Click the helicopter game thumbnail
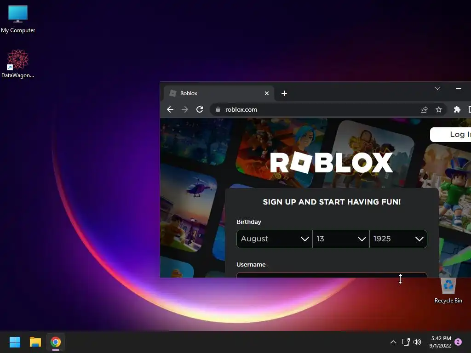 point(189,208)
